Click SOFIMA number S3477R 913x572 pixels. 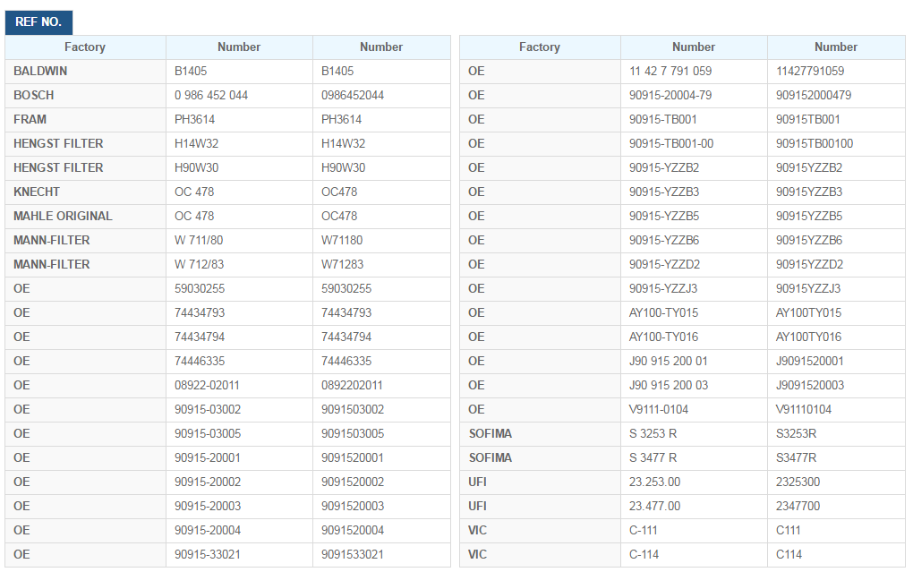pyautogui.click(x=796, y=457)
